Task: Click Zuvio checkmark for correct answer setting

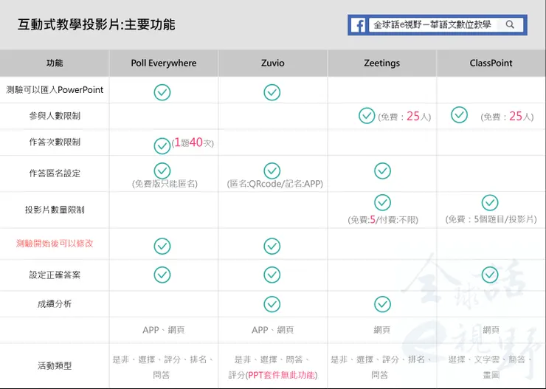Action: pyautogui.click(x=272, y=275)
